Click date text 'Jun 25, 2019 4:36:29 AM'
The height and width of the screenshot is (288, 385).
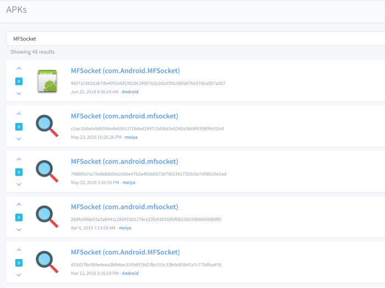[95, 92]
